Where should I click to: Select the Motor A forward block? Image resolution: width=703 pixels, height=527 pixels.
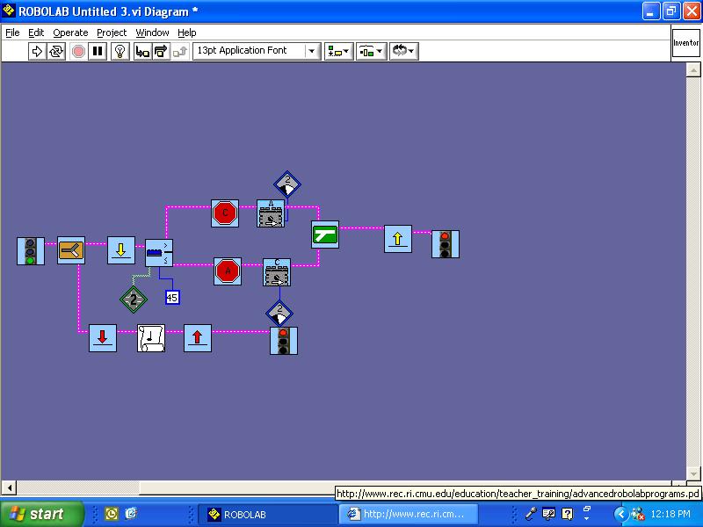click(x=271, y=213)
